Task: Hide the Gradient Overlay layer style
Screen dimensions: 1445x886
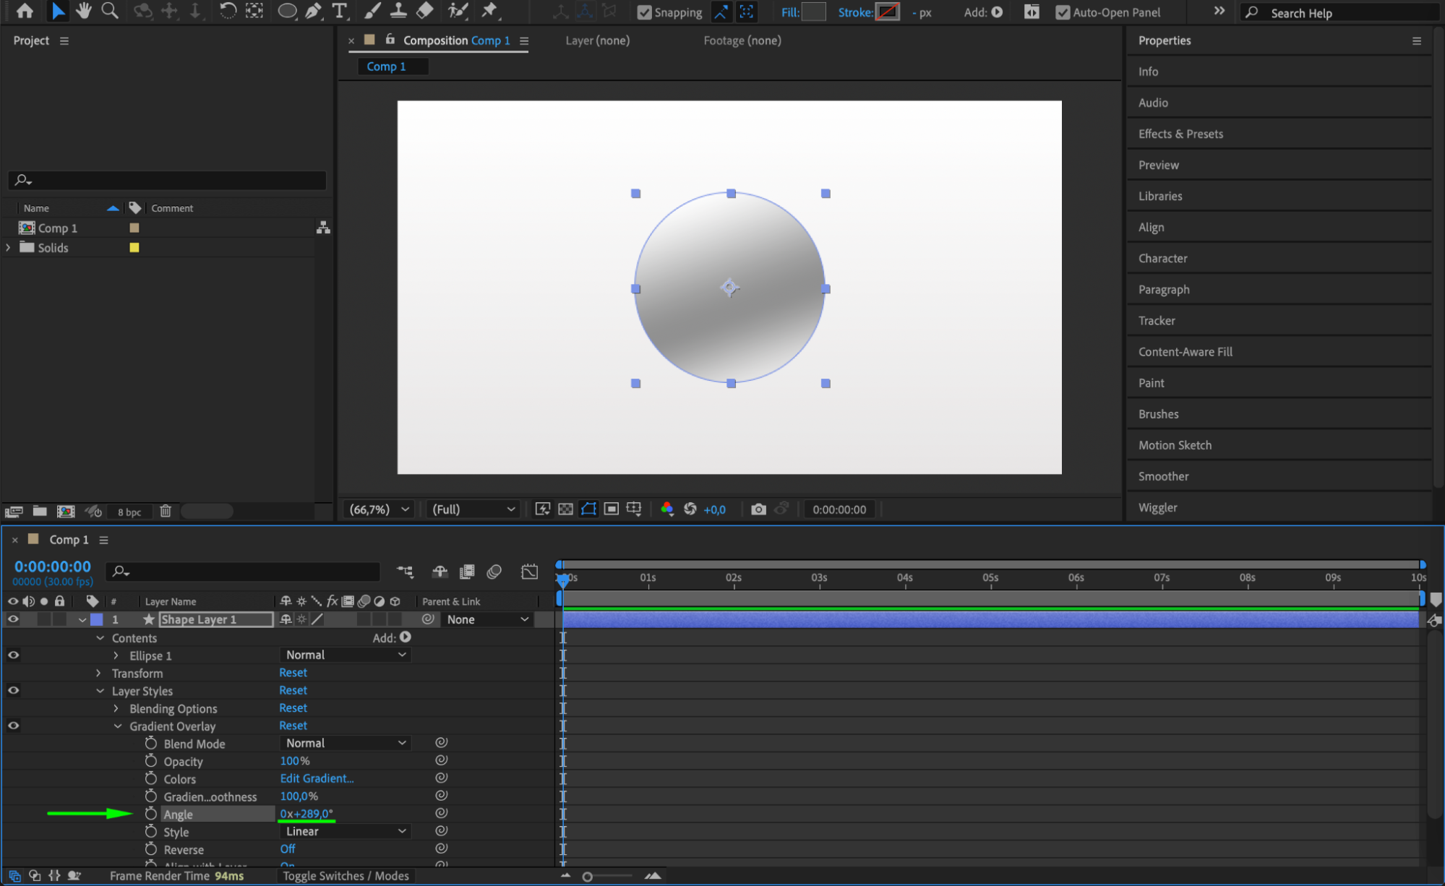Action: coord(13,726)
